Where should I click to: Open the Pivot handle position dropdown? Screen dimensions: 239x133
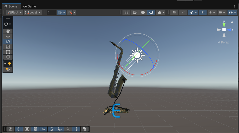[x=15, y=12]
